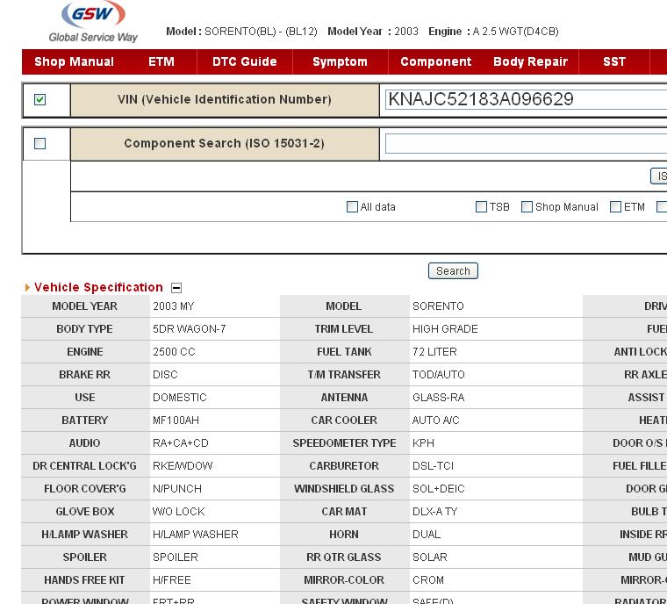Check the All data checkbox

tap(353, 207)
